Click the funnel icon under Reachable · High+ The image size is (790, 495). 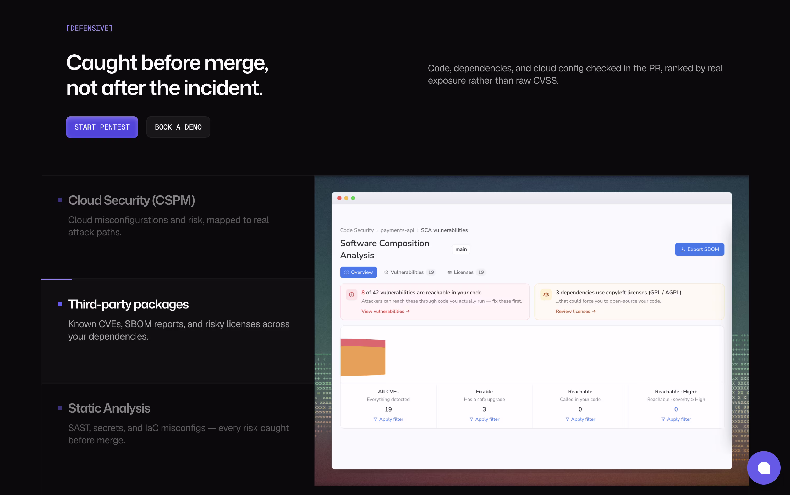click(x=663, y=419)
